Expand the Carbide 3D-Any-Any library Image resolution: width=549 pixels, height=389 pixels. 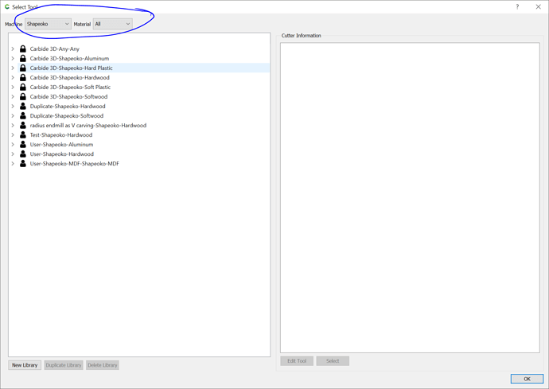click(x=13, y=49)
